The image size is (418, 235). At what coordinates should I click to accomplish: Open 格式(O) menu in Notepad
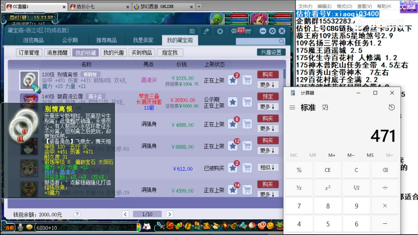point(344,6)
